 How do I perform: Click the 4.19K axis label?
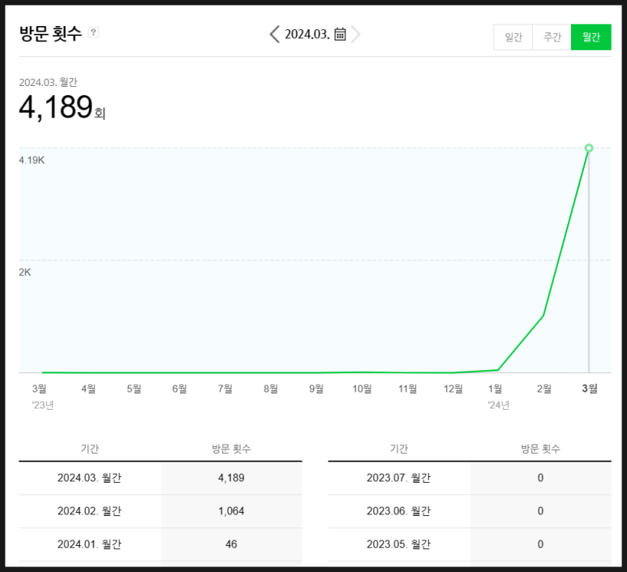point(32,161)
